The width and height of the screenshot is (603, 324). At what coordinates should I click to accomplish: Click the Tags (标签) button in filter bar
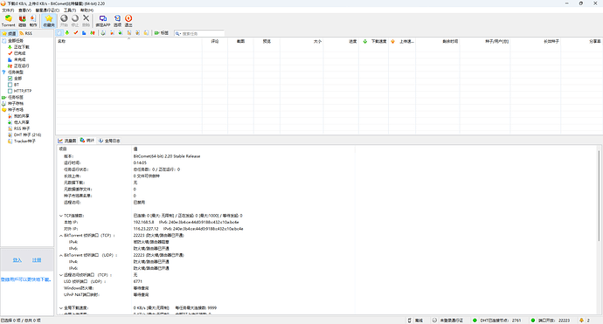162,33
